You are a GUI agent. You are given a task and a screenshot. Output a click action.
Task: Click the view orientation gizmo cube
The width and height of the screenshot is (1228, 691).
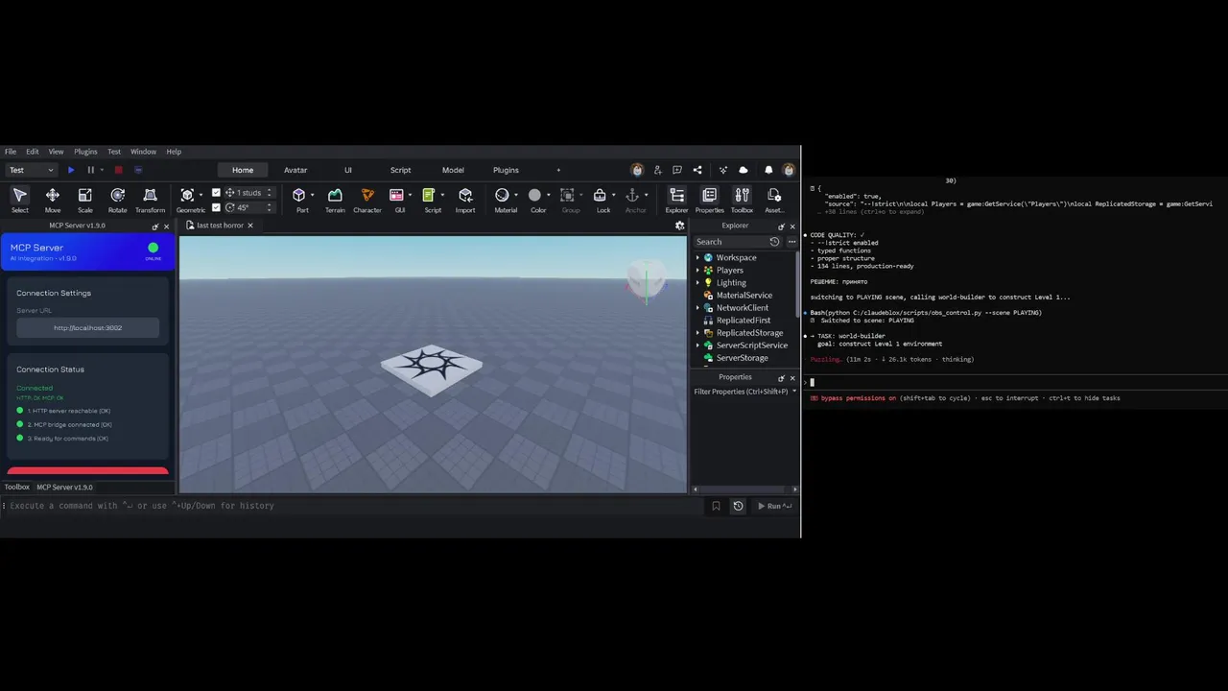645,279
